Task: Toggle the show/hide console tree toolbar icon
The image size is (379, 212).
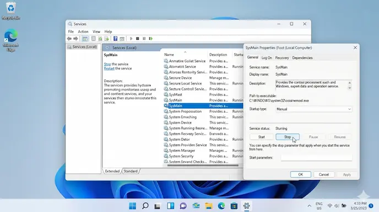Action: [x=85, y=39]
